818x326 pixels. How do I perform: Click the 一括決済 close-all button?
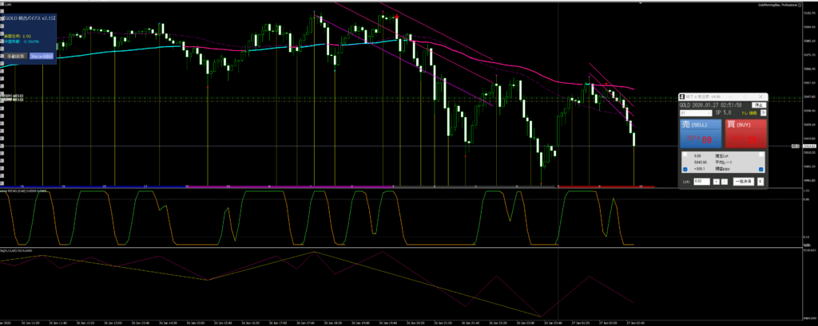pos(743,182)
